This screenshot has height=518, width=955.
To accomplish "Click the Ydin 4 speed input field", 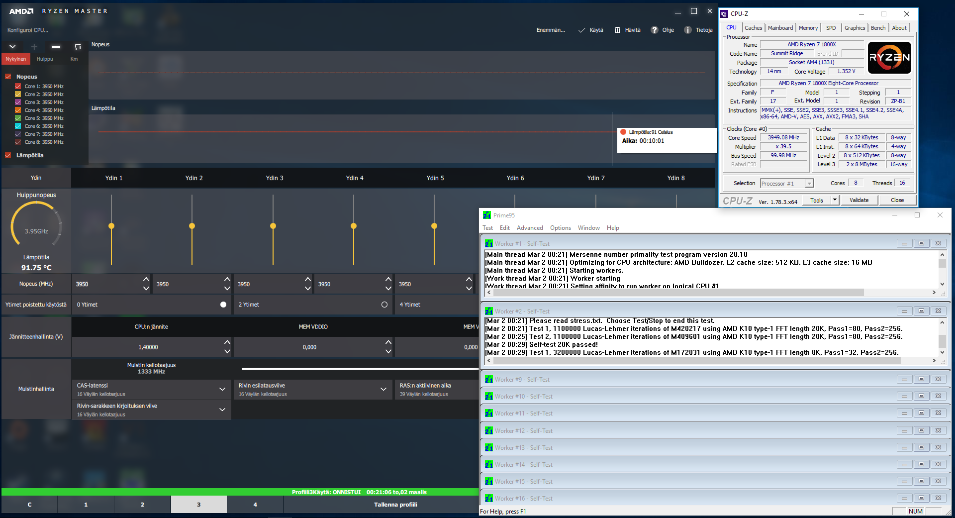I will [x=349, y=284].
